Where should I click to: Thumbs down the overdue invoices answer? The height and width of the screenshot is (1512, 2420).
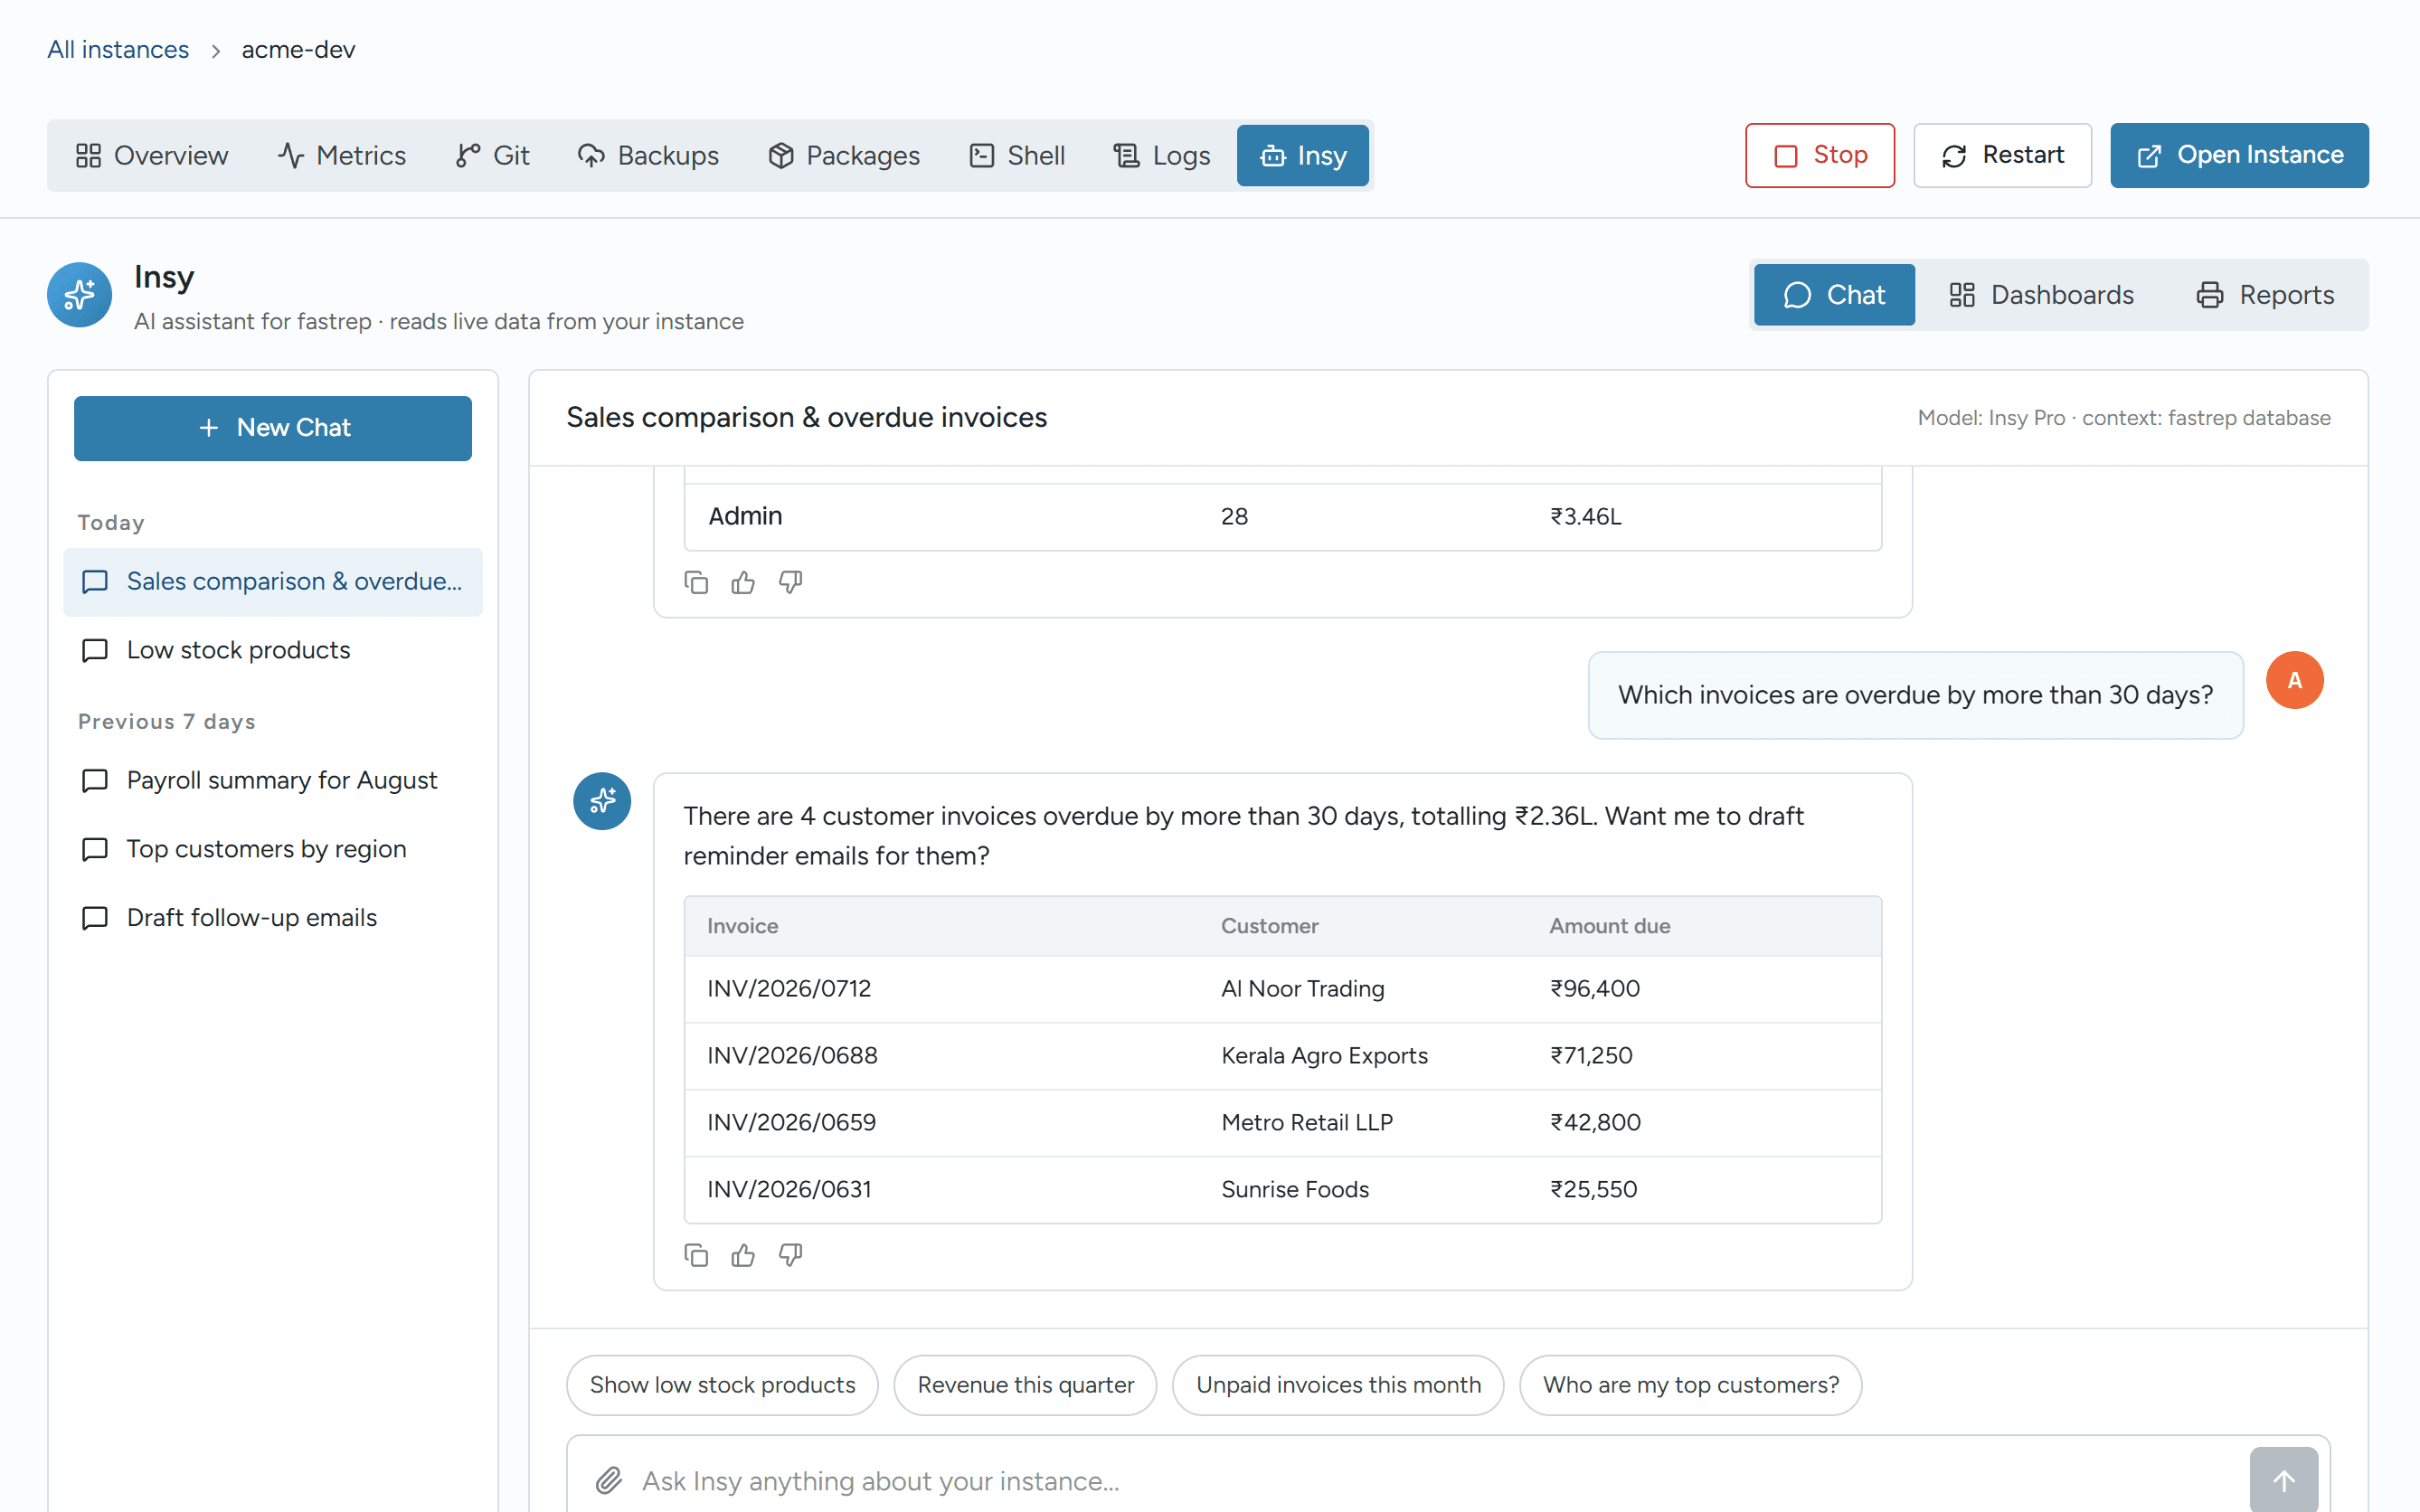click(790, 1255)
